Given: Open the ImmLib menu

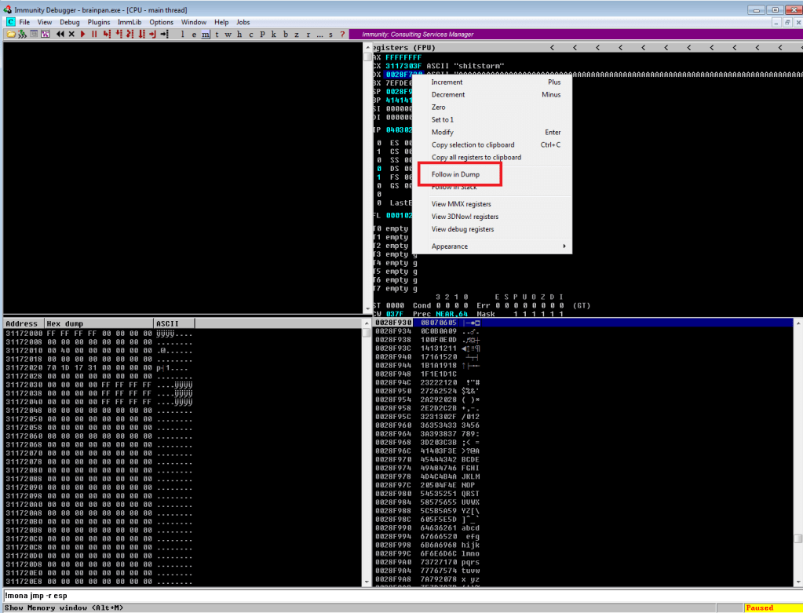Looking at the screenshot, I should [x=129, y=22].
